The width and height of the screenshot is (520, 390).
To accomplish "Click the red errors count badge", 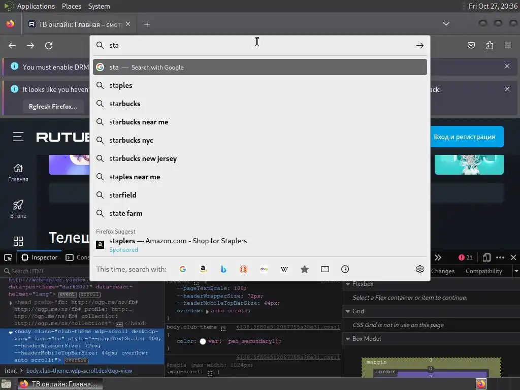I will pos(465,257).
